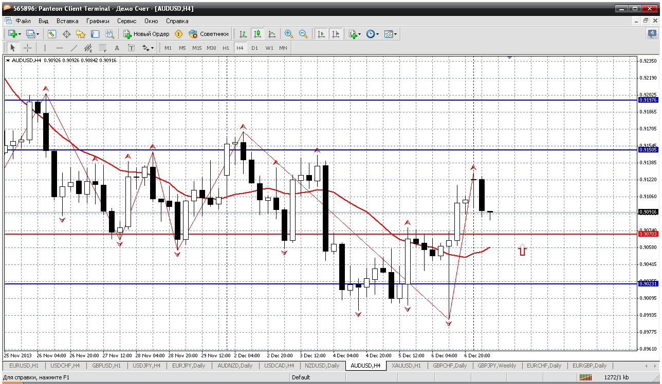662x384 pixels.
Task: Click the 0.90703 red price level label
Action: [x=648, y=234]
